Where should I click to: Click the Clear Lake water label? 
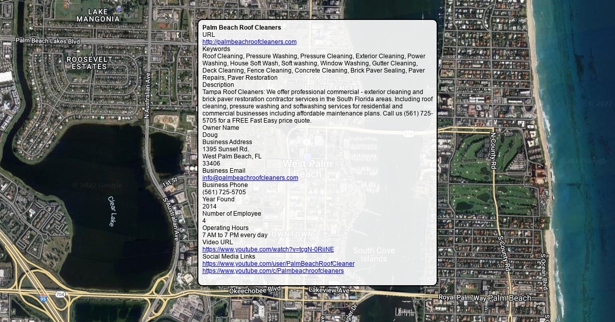[112, 211]
